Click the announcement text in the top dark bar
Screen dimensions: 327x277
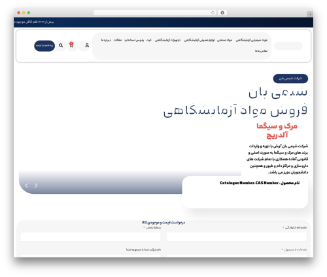pos(34,22)
